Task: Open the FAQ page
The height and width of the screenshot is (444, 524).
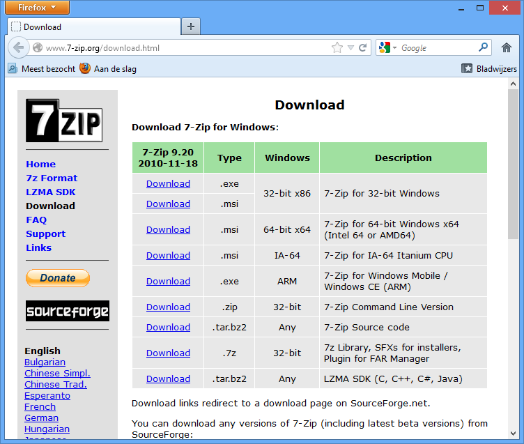Action: pos(36,220)
